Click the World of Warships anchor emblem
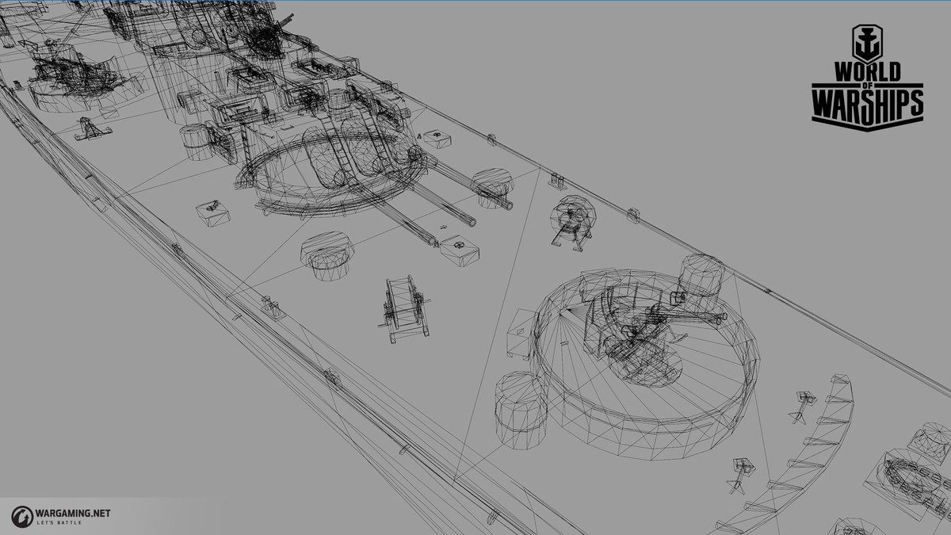 click(865, 44)
